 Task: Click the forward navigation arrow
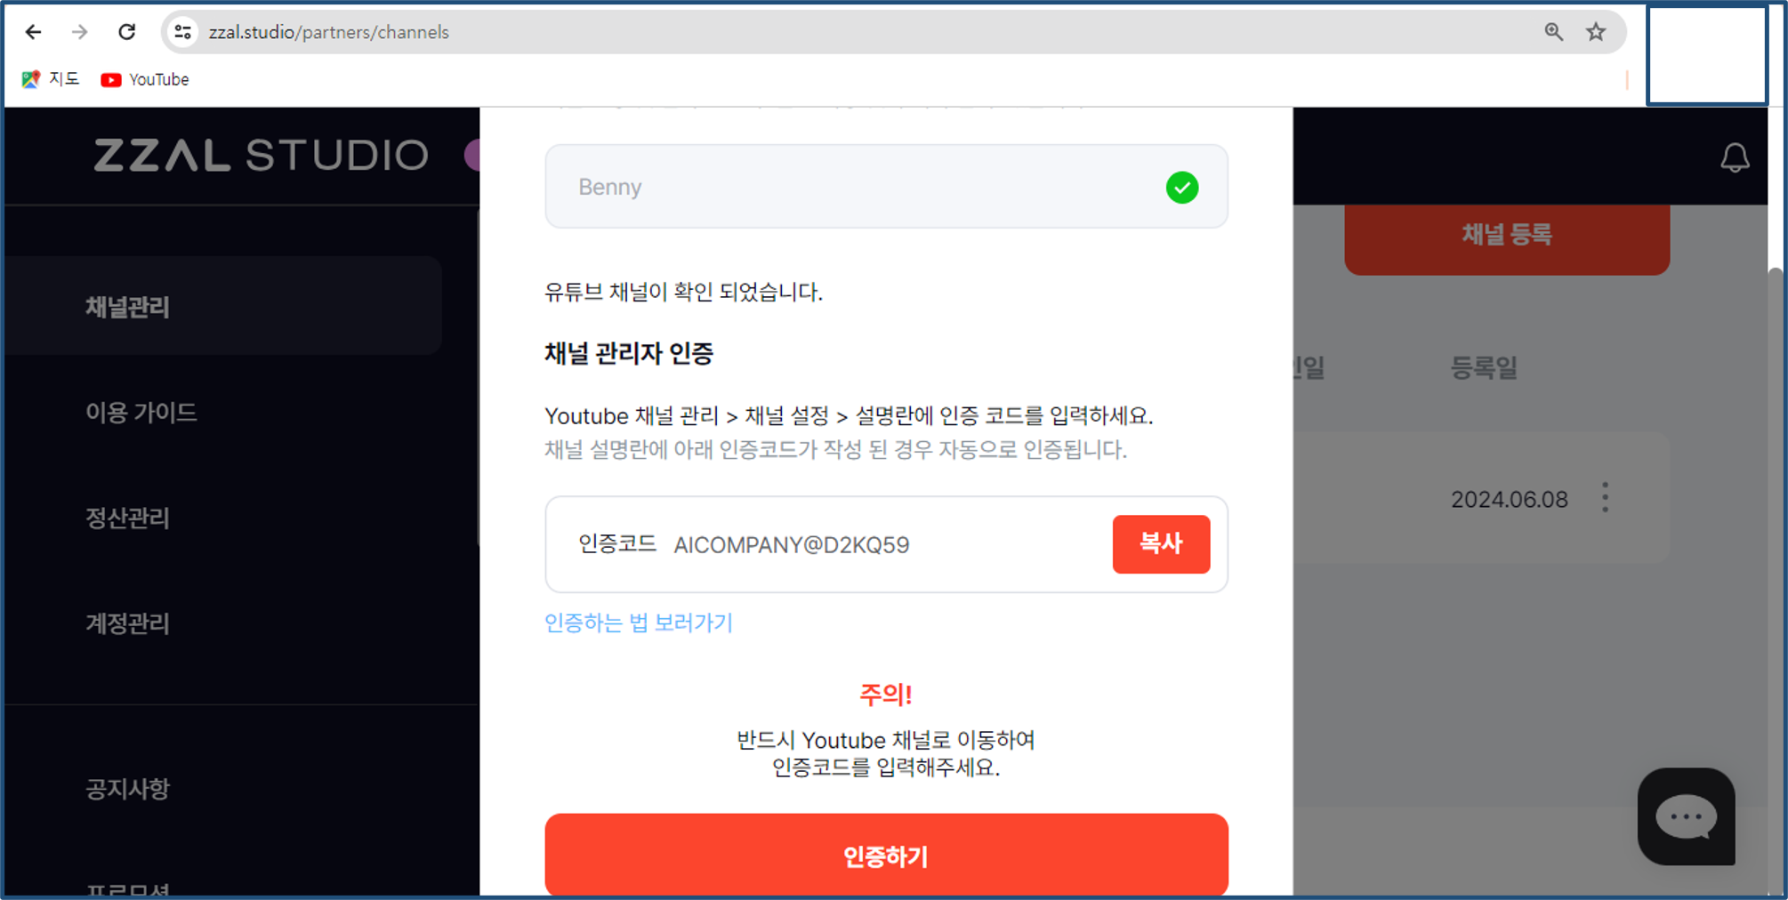80,31
